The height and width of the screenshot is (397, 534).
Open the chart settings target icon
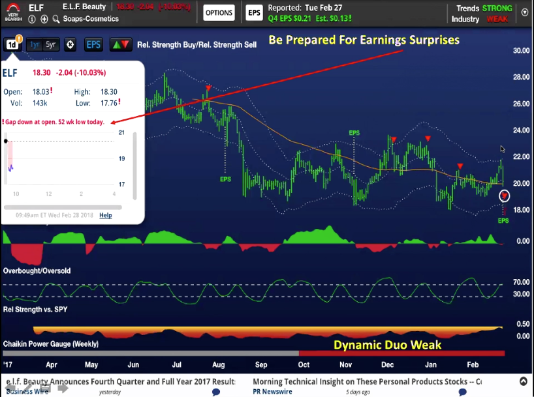pyautogui.click(x=70, y=45)
